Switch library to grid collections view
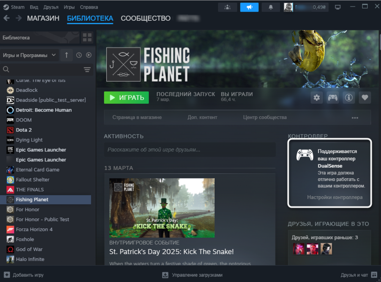This screenshot has width=381, height=282. point(87,38)
